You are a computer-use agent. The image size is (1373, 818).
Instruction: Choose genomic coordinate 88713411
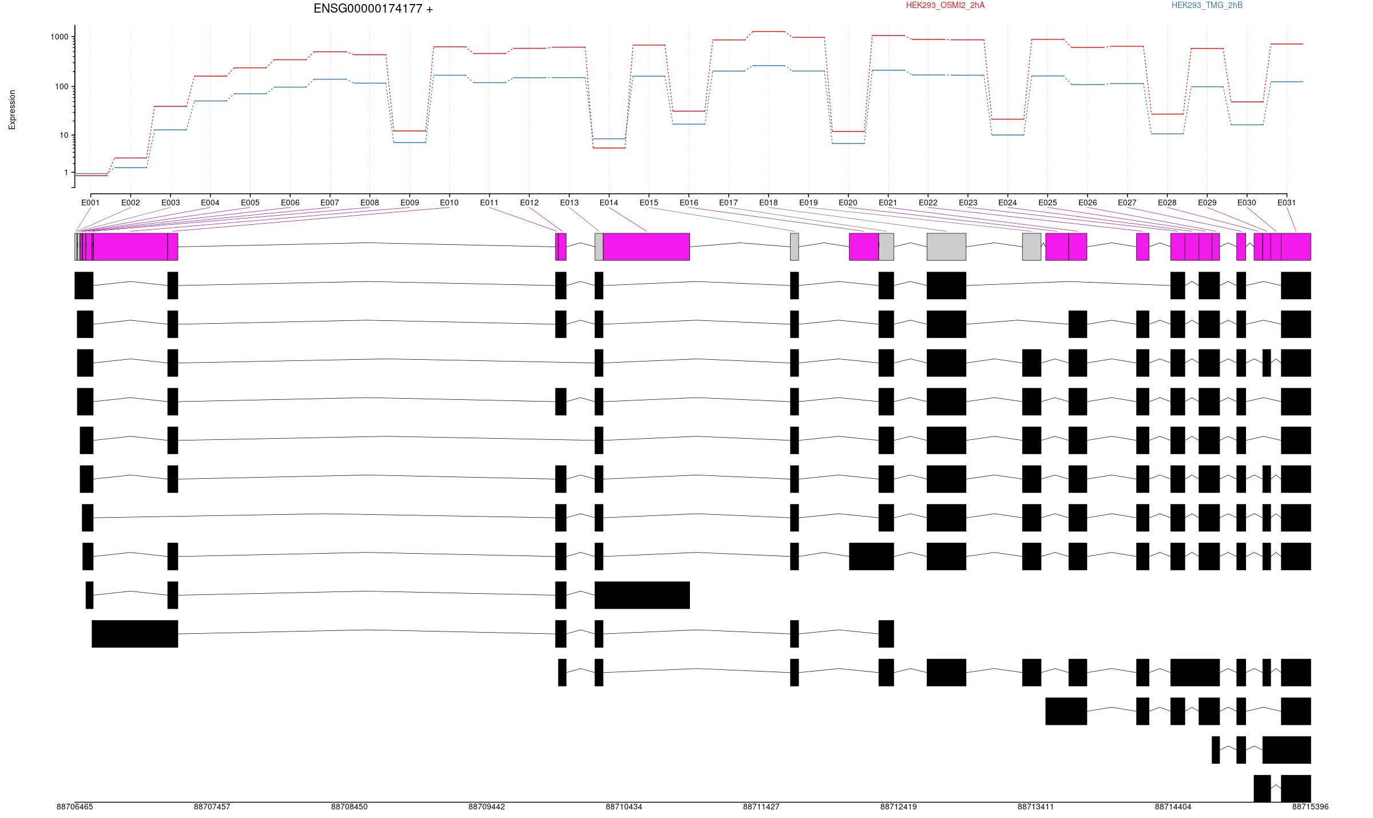1035,807
